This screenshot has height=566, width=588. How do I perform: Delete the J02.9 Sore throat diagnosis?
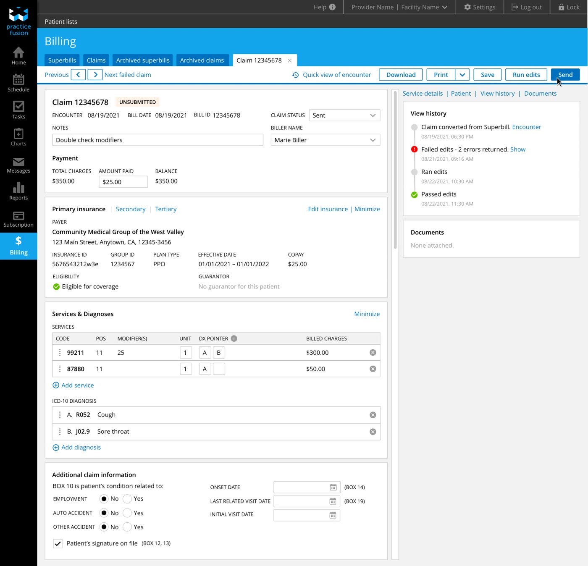(x=373, y=432)
